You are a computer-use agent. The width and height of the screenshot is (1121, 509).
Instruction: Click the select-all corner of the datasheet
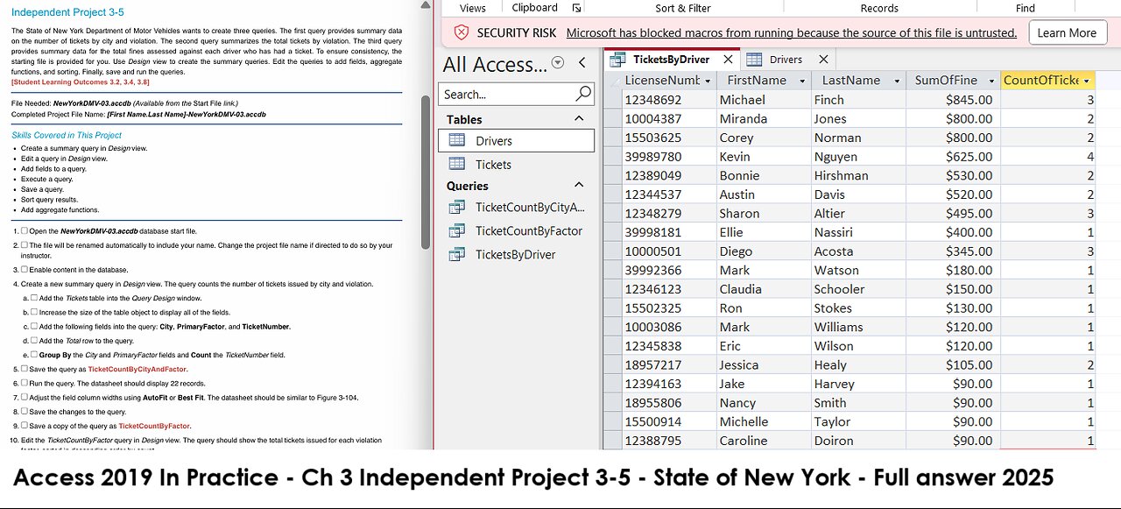pos(611,81)
